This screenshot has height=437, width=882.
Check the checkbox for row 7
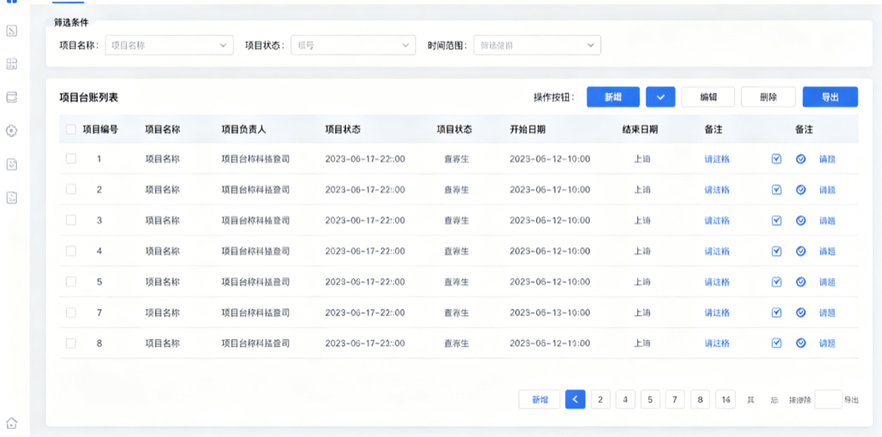(x=71, y=313)
